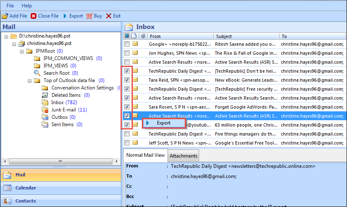Click the red Exit X icon
The width and height of the screenshot is (347, 207).
[x=108, y=16]
